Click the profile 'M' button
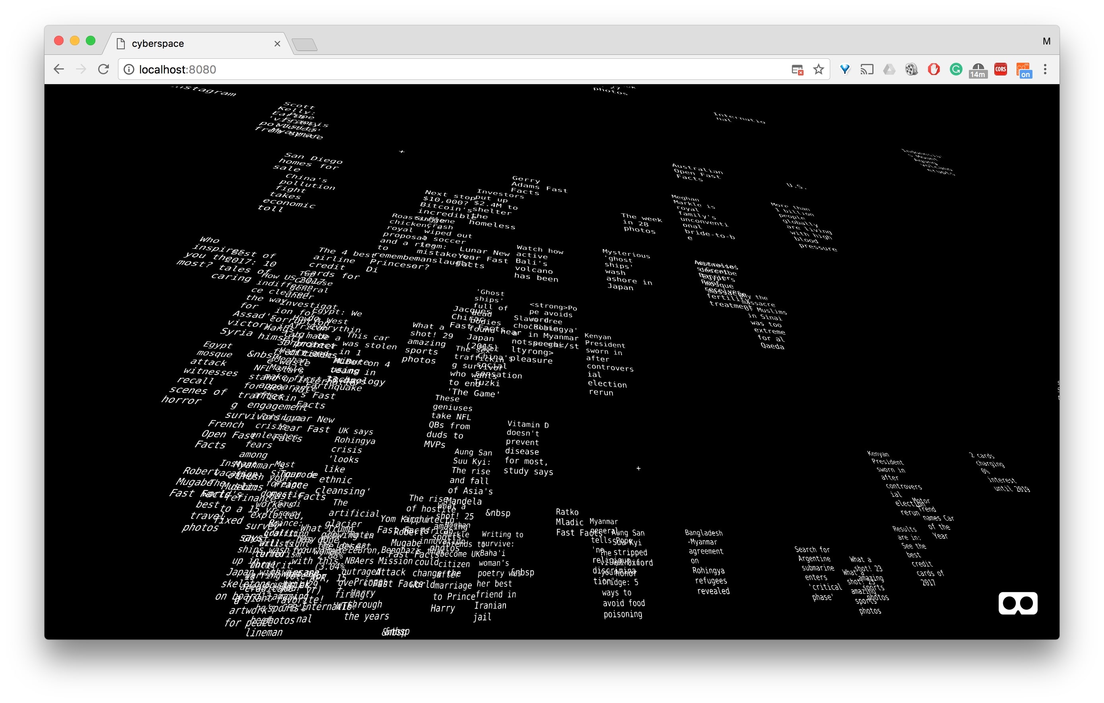 [1046, 41]
